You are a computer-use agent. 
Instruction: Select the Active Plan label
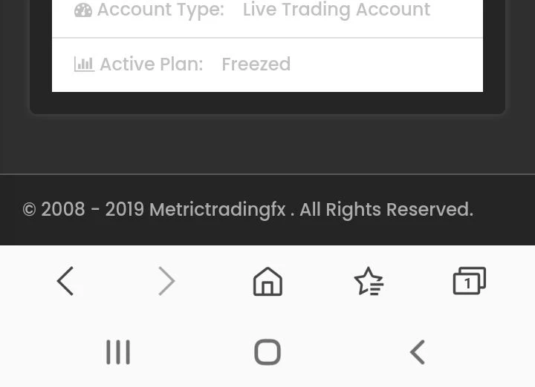[x=151, y=64]
